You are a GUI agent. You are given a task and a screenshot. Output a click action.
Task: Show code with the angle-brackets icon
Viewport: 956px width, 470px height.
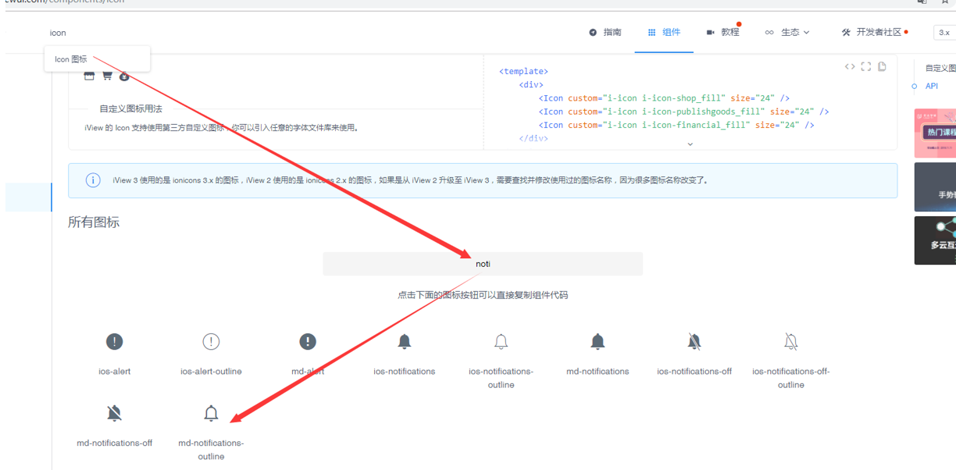(850, 67)
